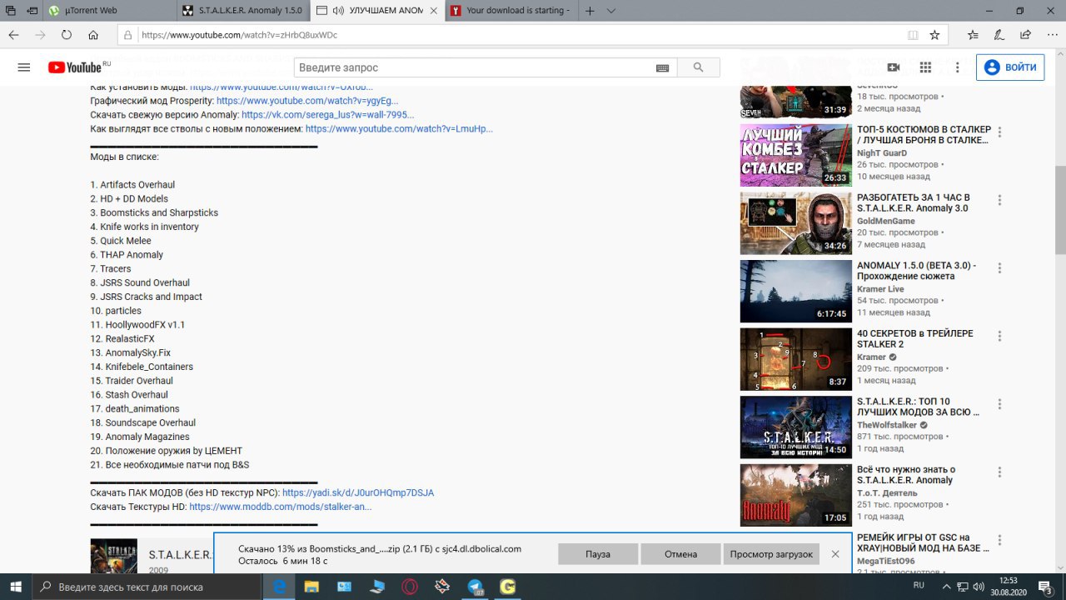Open a new browser tab
The image size is (1066, 600).
click(590, 11)
